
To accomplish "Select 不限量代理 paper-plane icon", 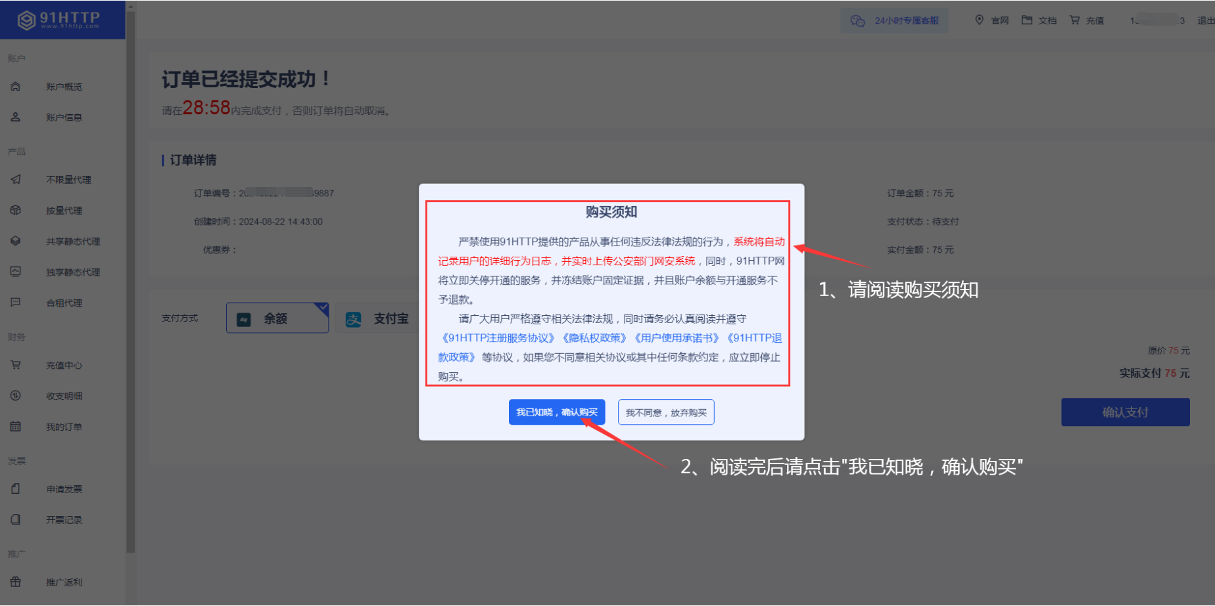I will pos(16,179).
